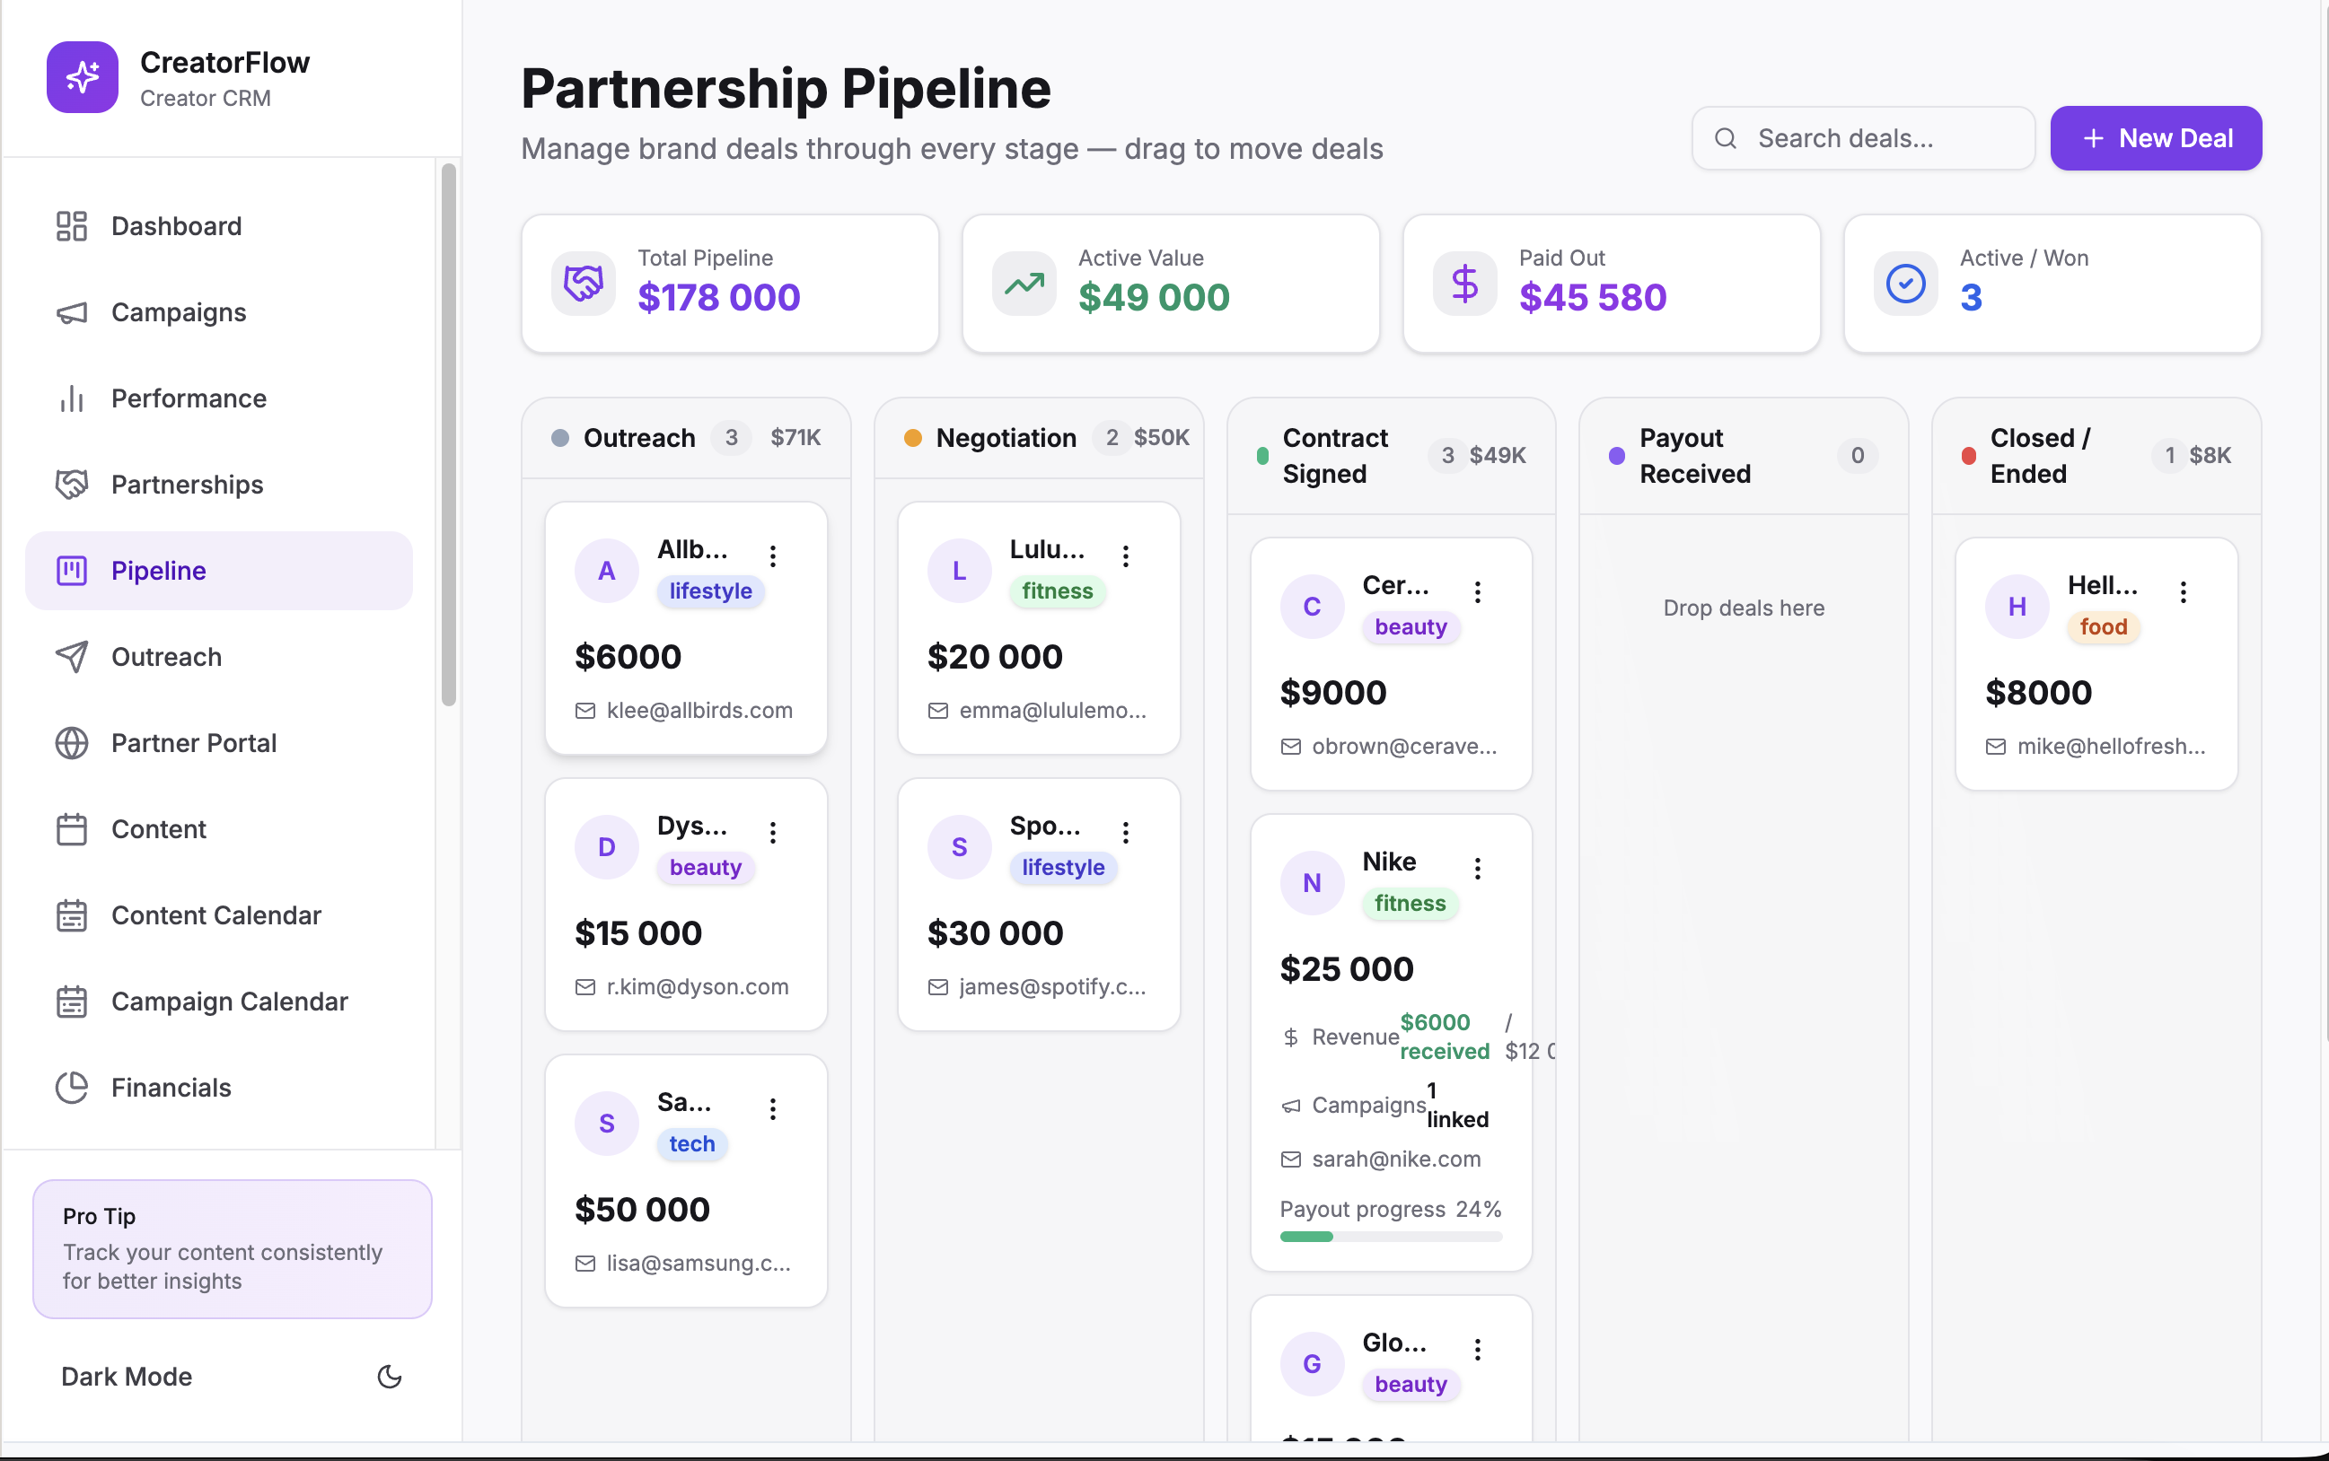Screen dimensions: 2329x1461
Task: Open Performance bar chart icon
Action: (72, 398)
